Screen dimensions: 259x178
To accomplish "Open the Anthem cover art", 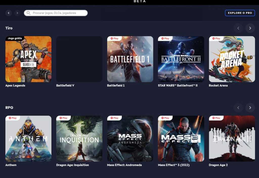I will pos(28,139).
